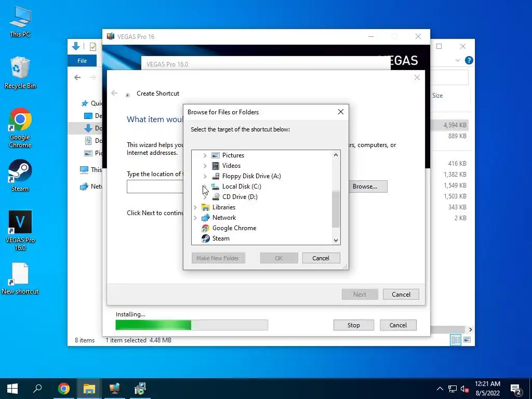Close the Browse for Files dialog
The height and width of the screenshot is (399, 532).
341,112
